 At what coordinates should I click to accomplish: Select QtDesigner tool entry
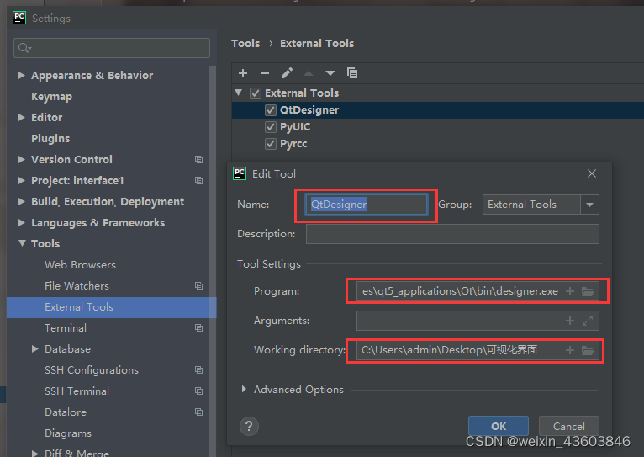[309, 110]
